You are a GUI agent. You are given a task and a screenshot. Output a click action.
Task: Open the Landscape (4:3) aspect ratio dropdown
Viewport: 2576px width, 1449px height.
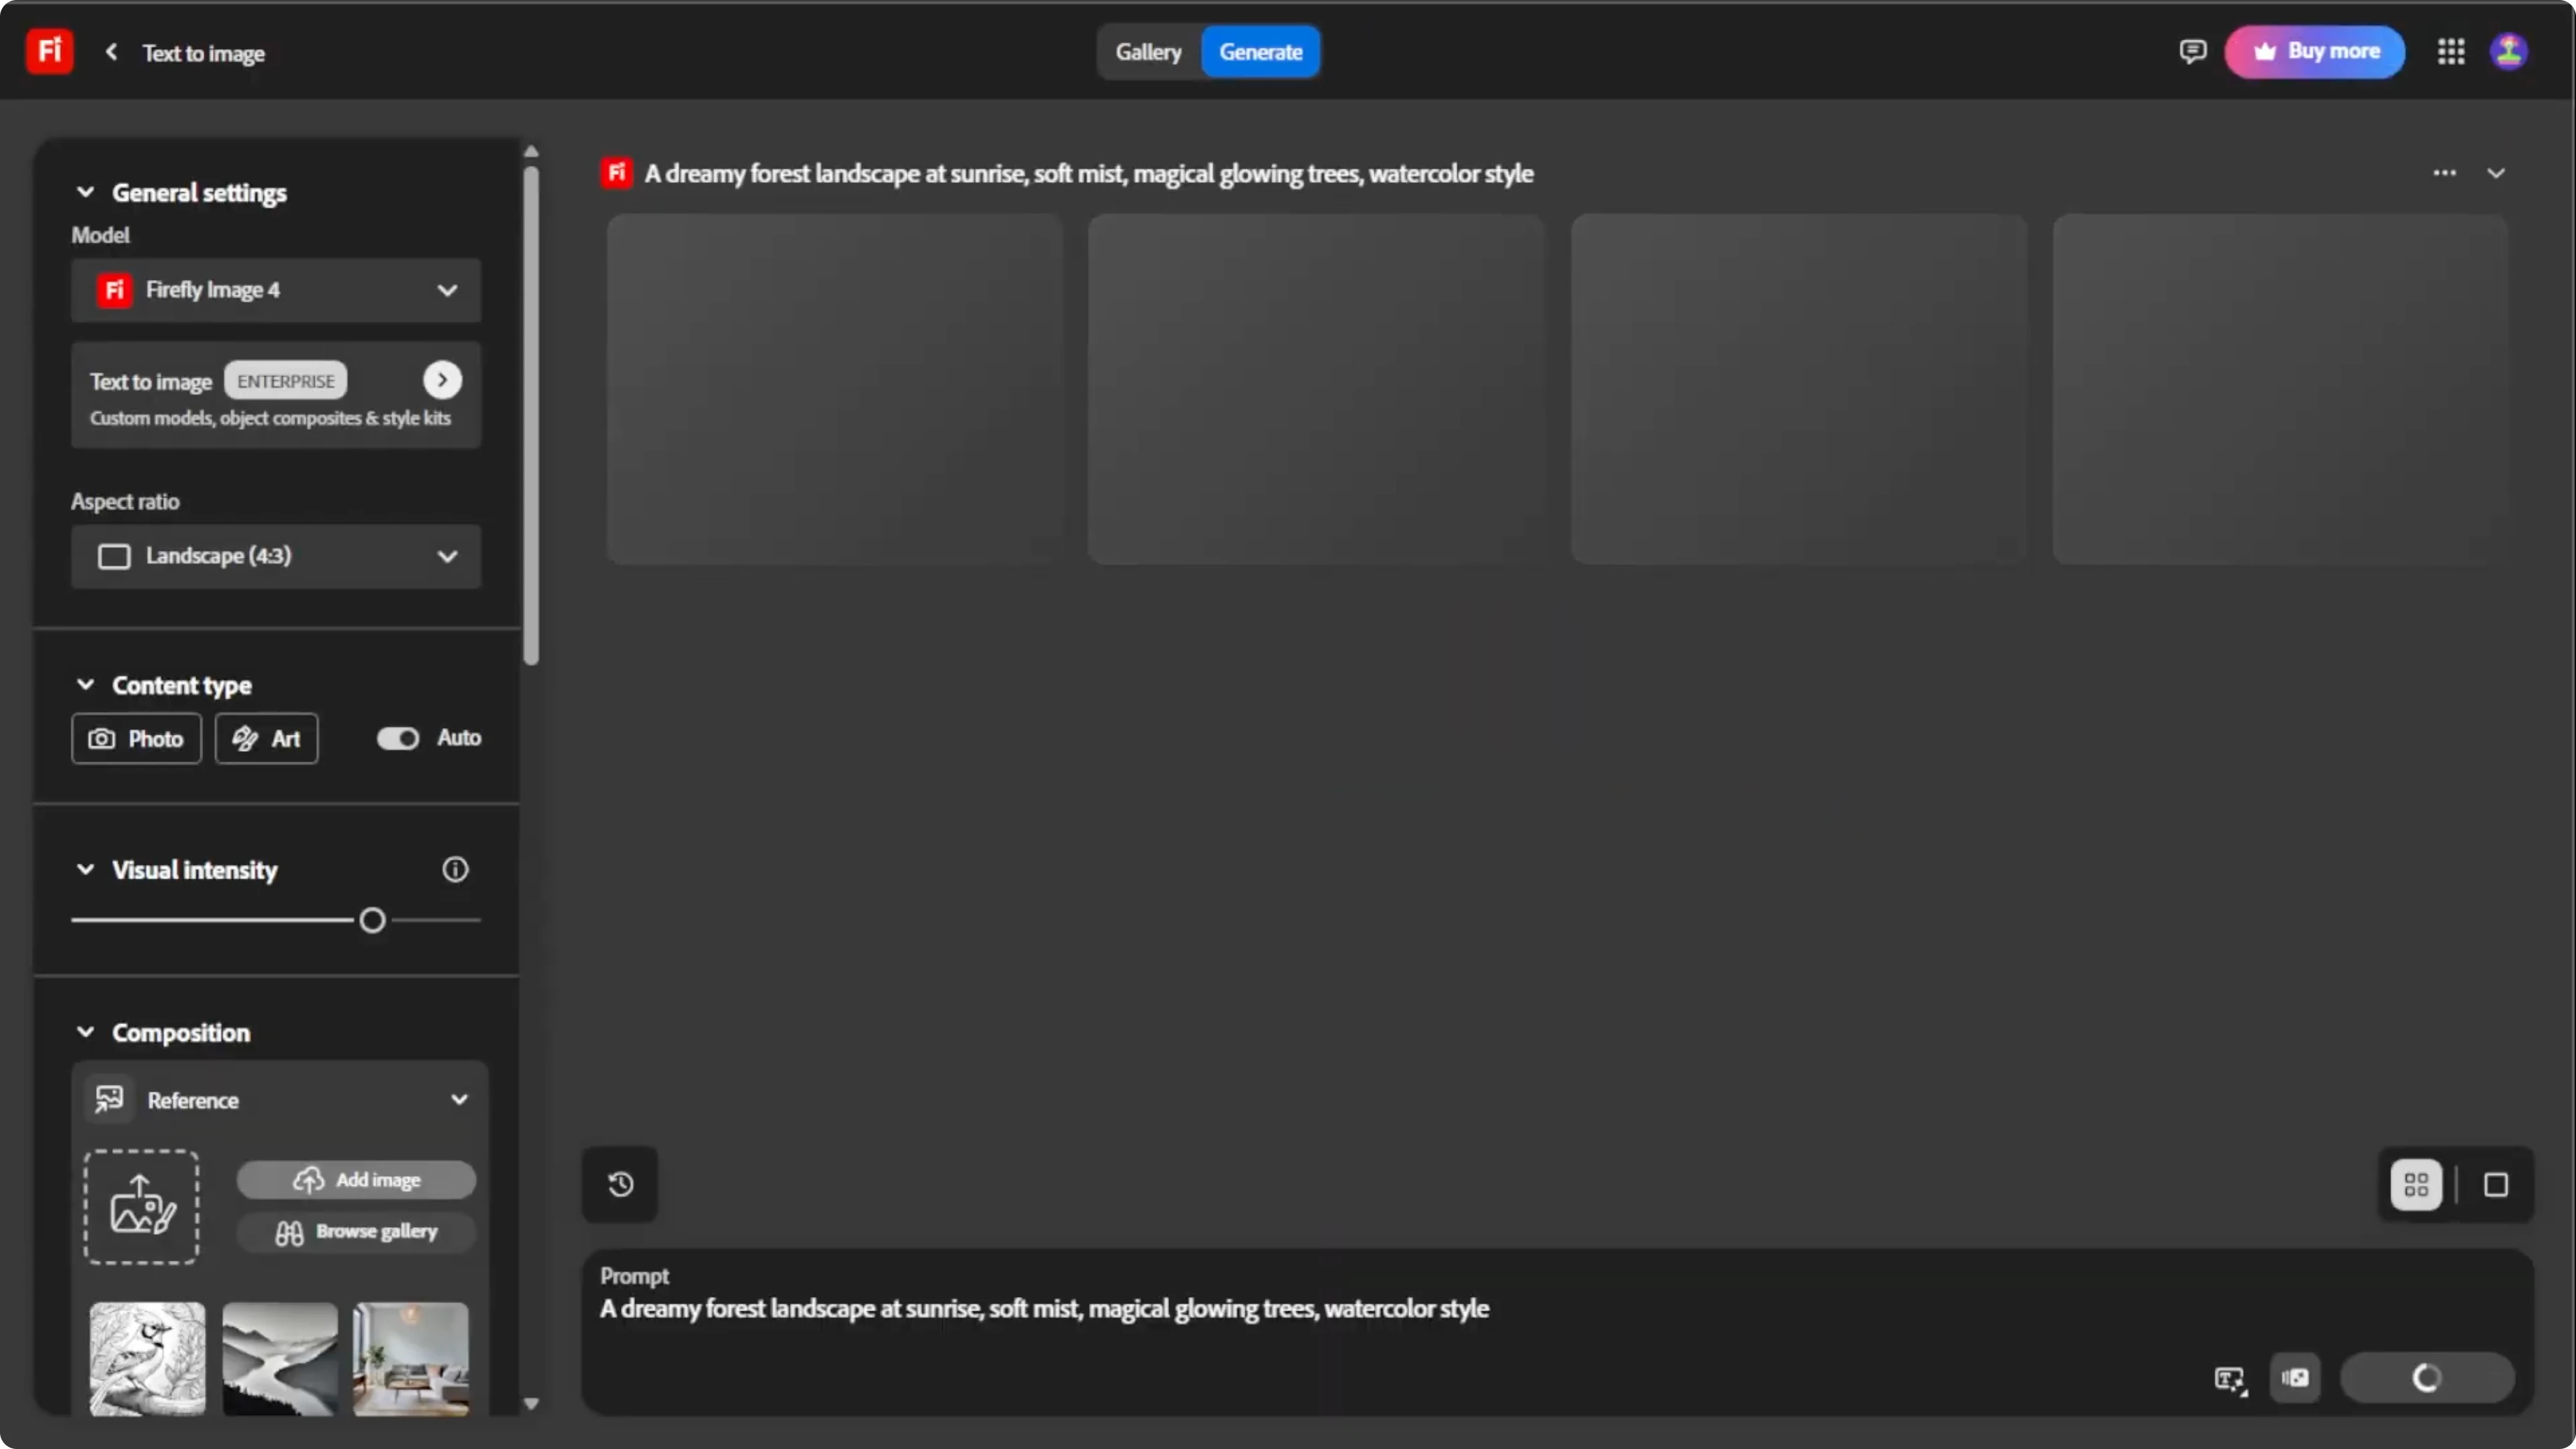[276, 556]
